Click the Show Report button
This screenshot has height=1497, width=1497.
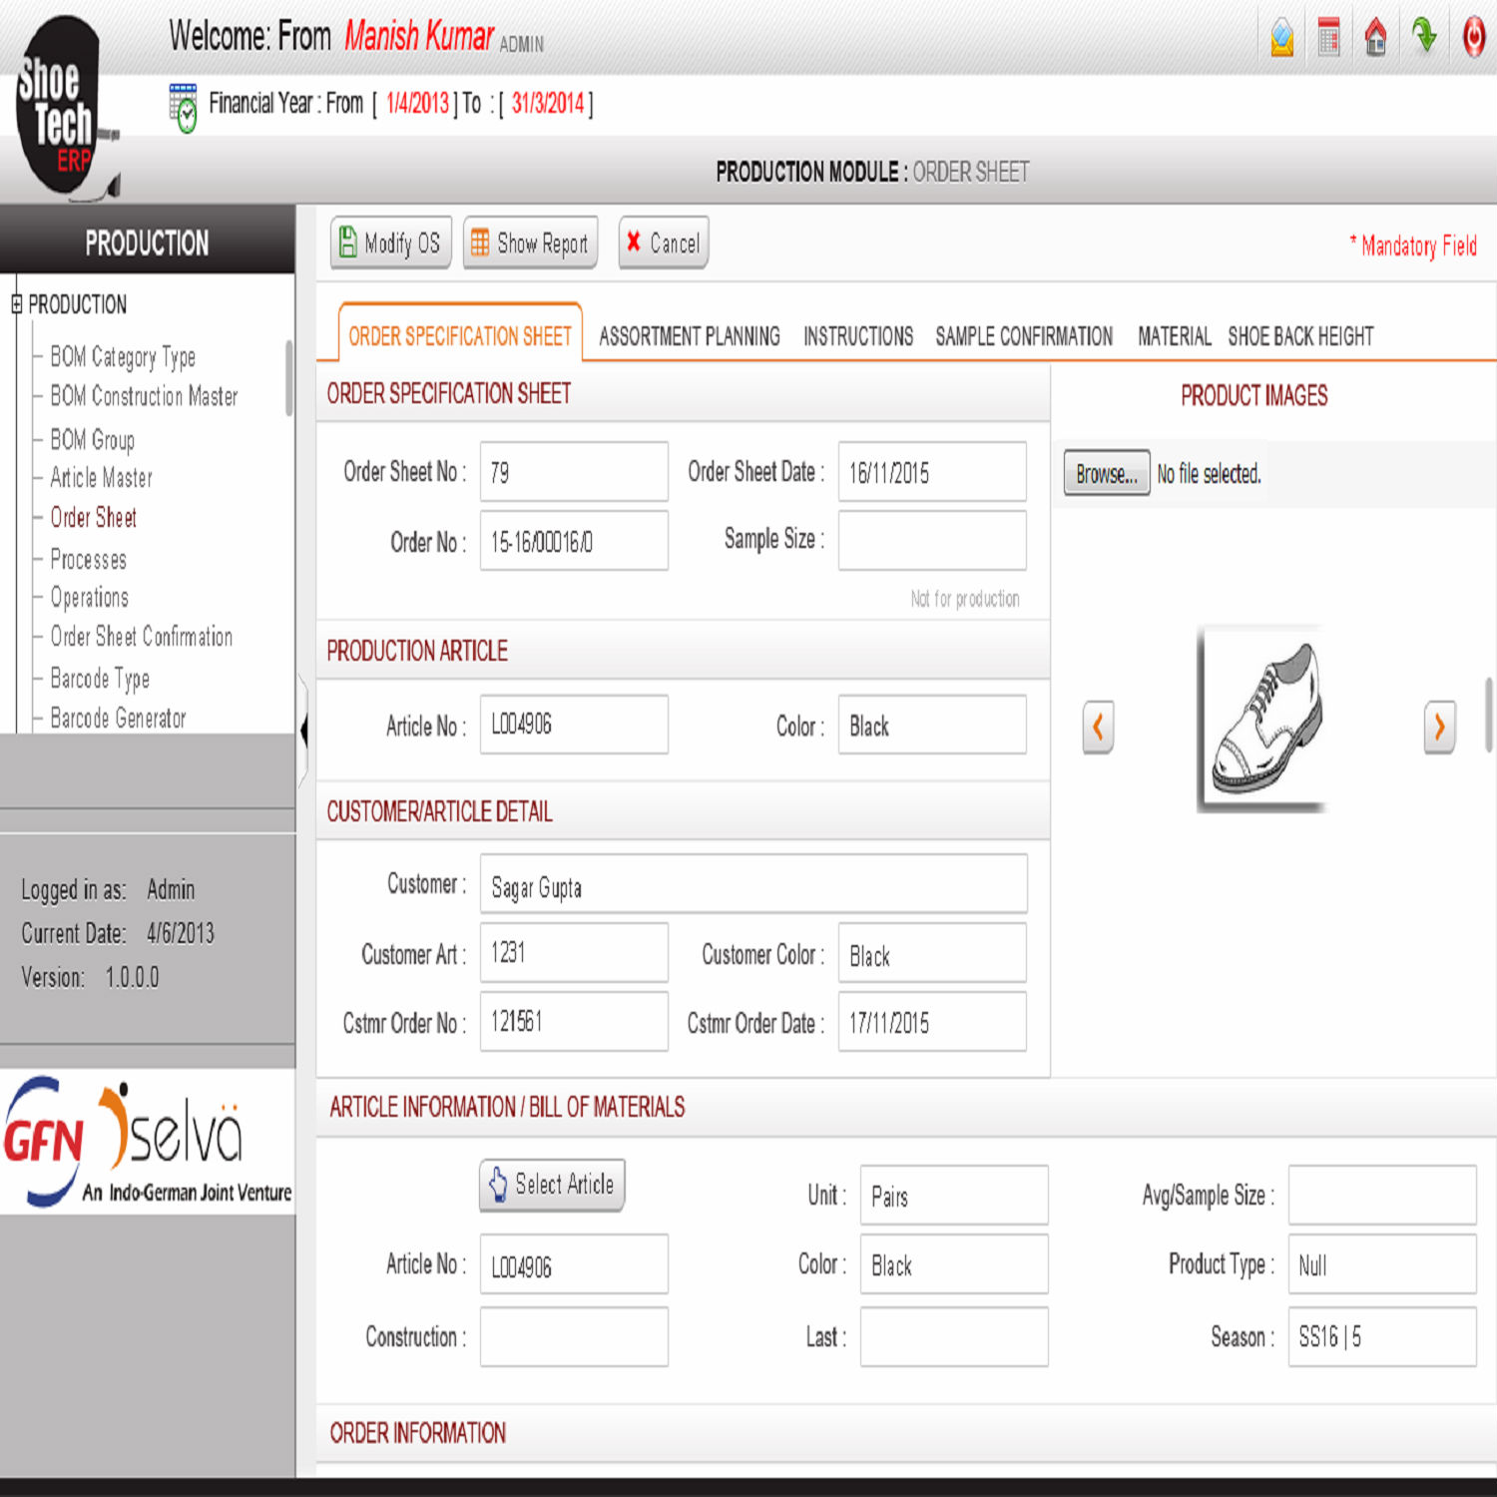click(x=530, y=243)
